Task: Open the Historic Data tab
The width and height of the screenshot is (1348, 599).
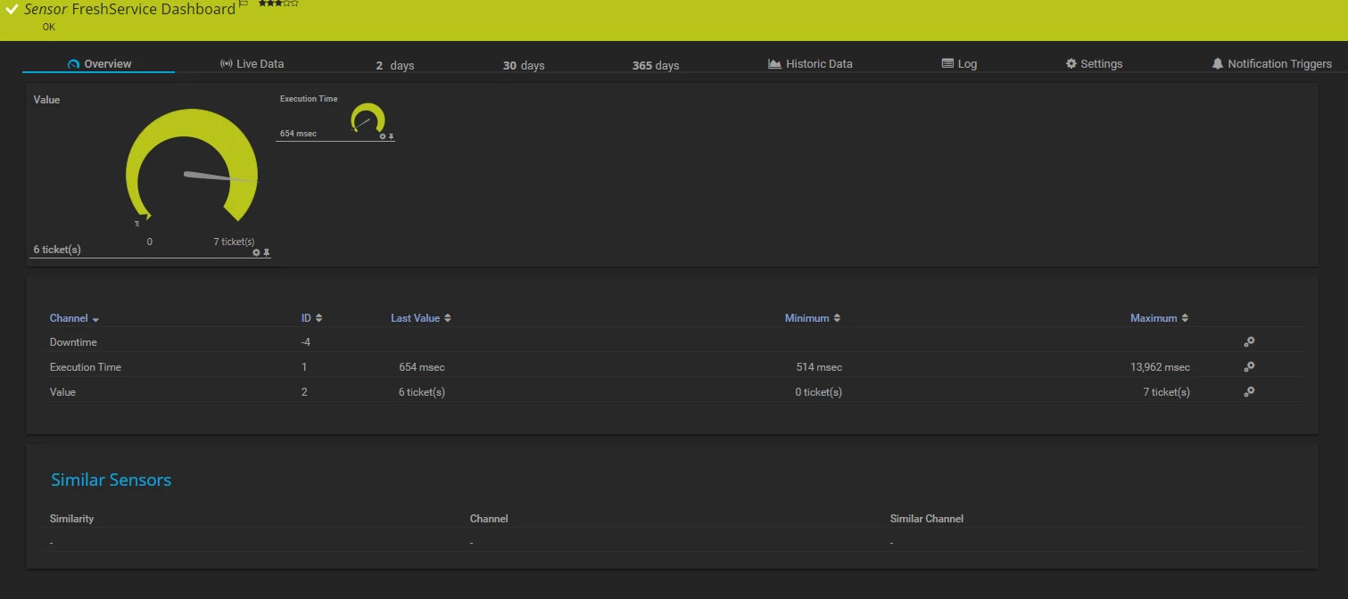Action: point(810,64)
